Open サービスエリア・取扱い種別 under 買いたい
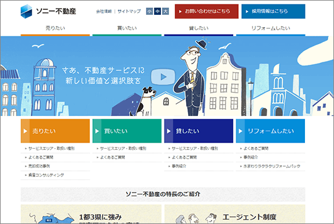Viewport: 334px width, 224px height. pyautogui.click(x=123, y=149)
